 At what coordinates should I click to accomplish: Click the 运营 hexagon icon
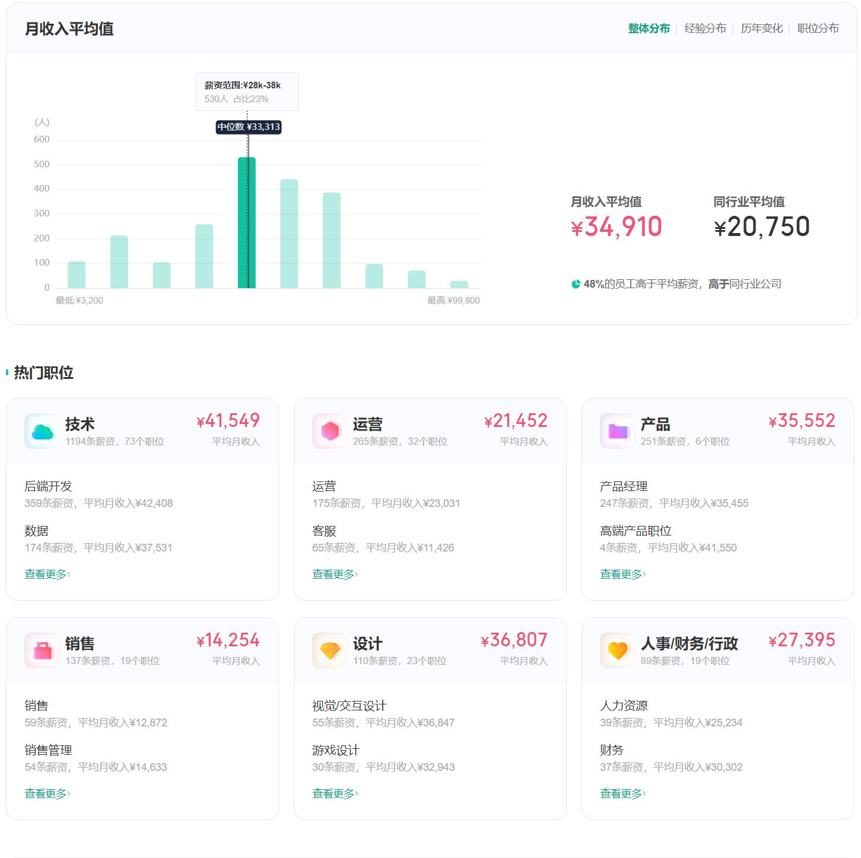point(328,430)
